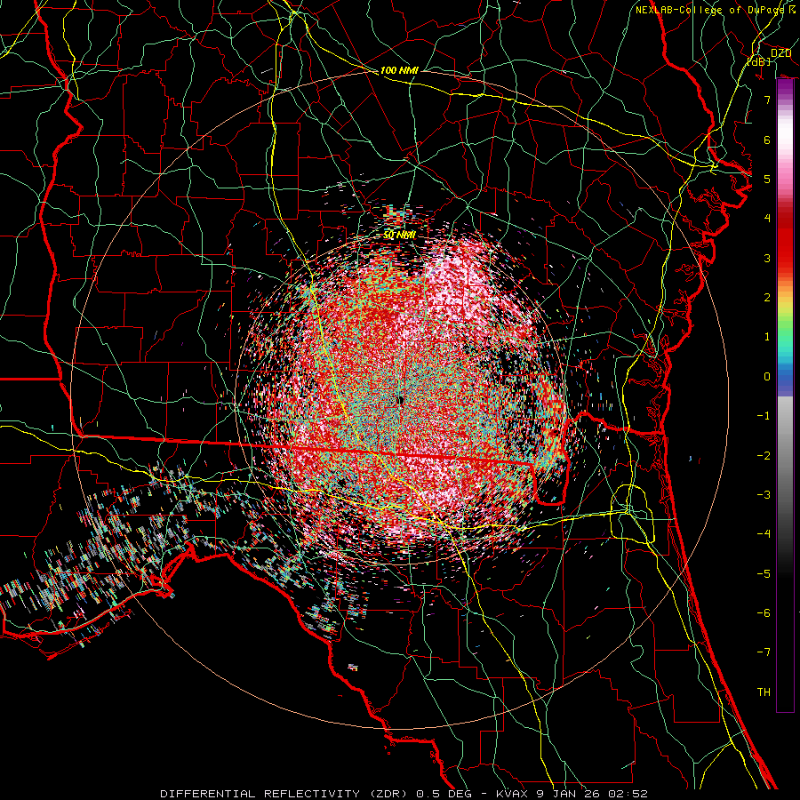This screenshot has height=800, width=800.
Task: Click the -4 value on color scale
Action: point(764,534)
